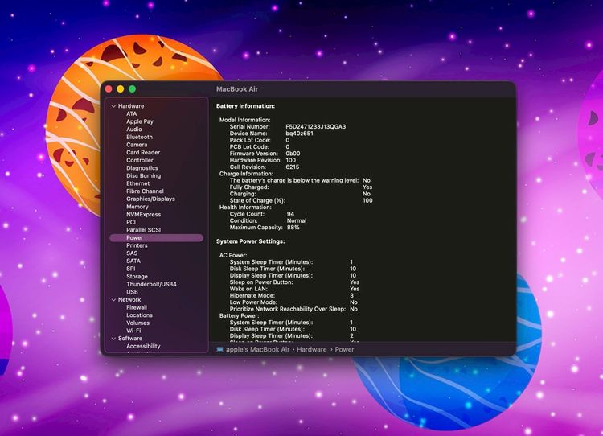Select Bluetooth in the sidebar
Viewport: 603px width, 436px height.
pyautogui.click(x=139, y=137)
